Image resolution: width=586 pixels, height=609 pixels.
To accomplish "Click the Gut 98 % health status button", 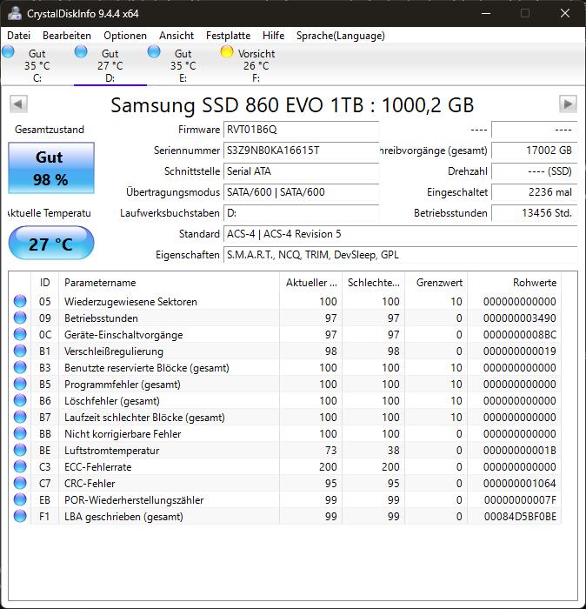I will (x=51, y=168).
